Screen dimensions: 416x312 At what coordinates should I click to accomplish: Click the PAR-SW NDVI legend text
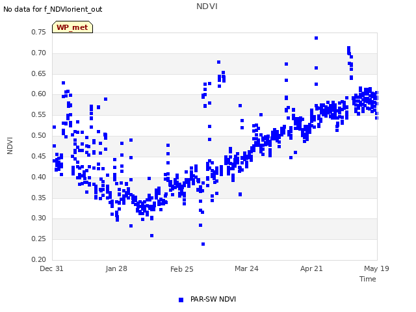click(213, 299)
